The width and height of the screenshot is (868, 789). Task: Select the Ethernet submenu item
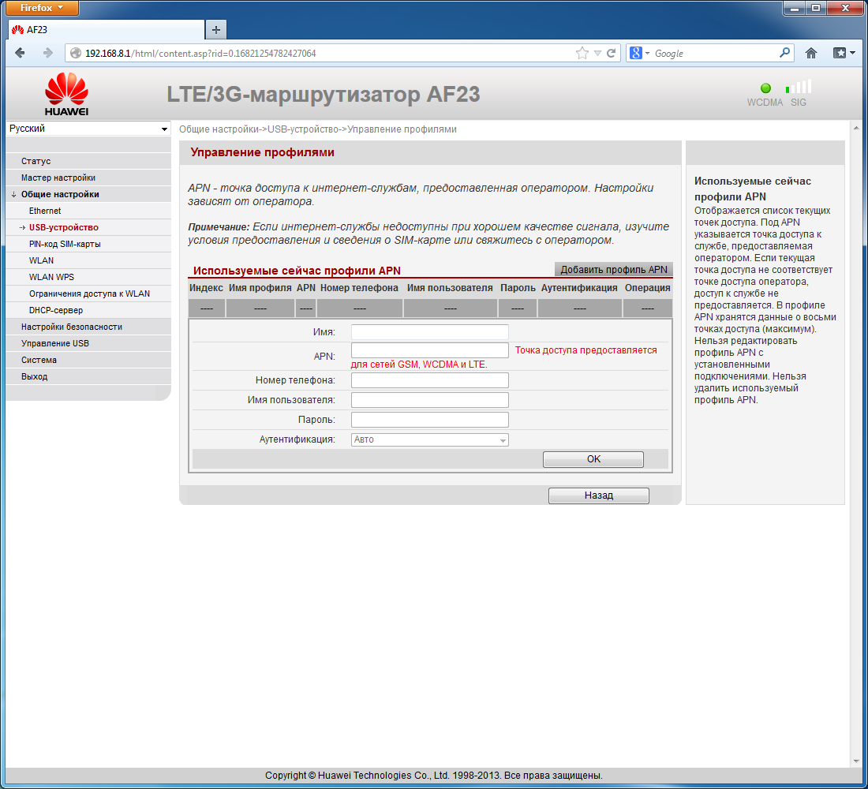45,211
